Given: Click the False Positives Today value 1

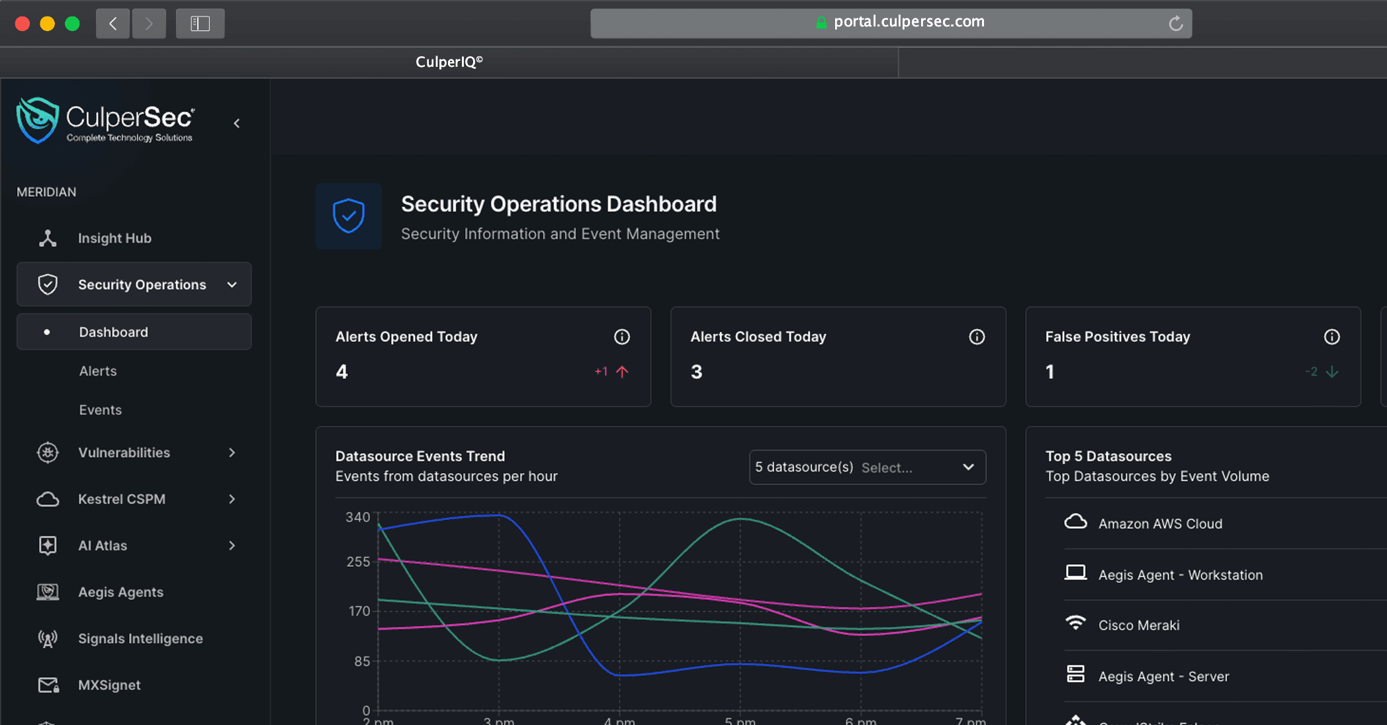Looking at the screenshot, I should point(1050,372).
